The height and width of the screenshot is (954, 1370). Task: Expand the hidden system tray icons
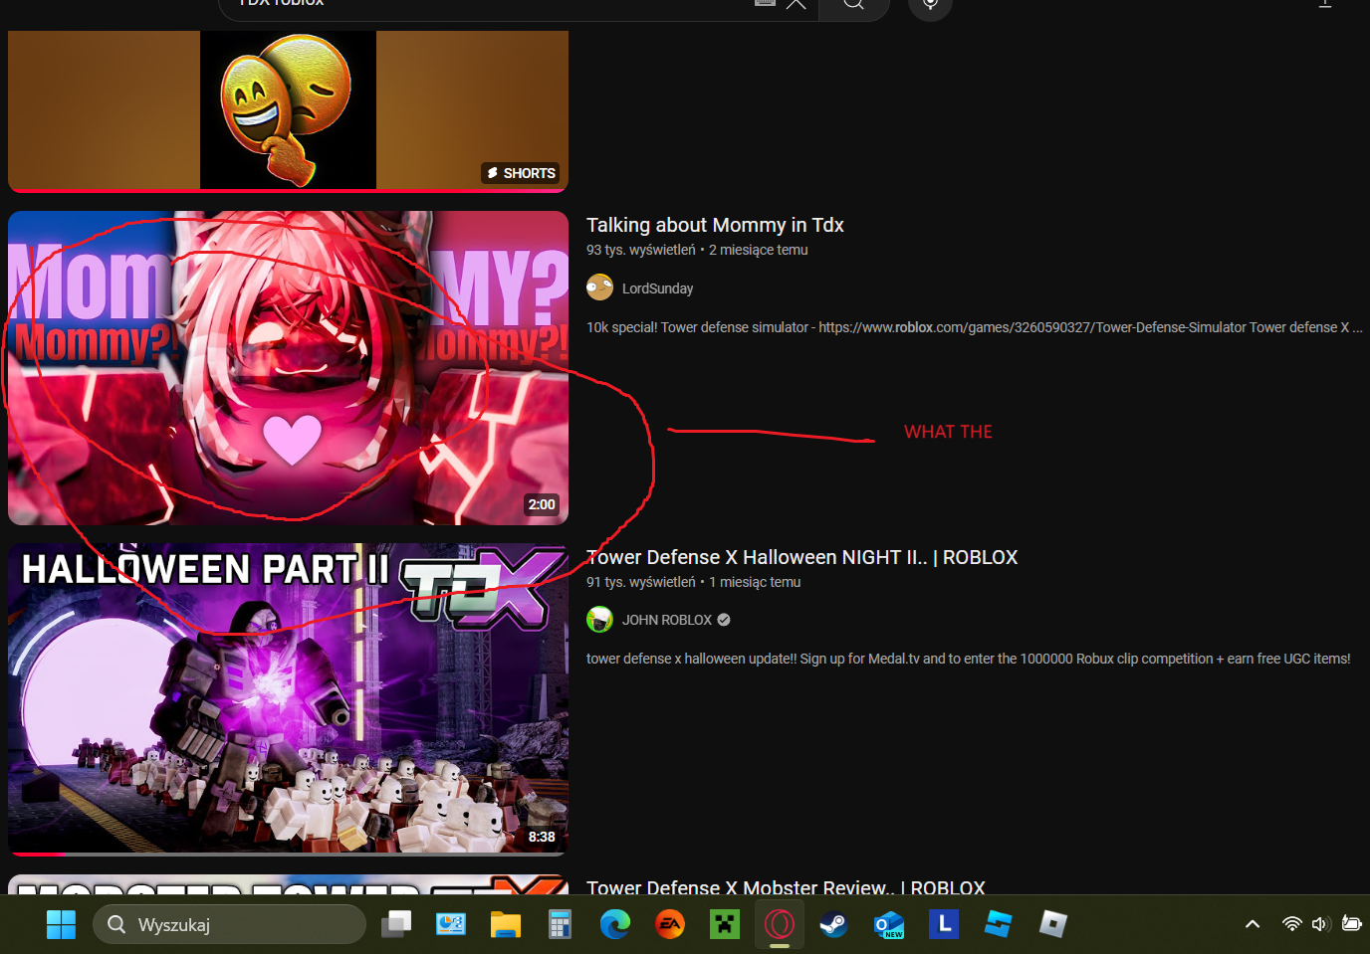coord(1253,924)
